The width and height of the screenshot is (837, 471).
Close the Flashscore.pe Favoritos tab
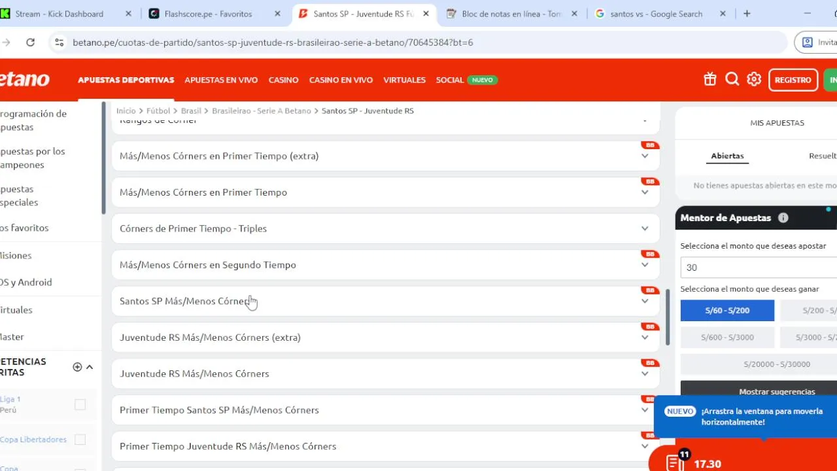[x=277, y=14]
